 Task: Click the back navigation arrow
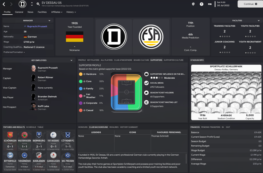coord(4,4)
